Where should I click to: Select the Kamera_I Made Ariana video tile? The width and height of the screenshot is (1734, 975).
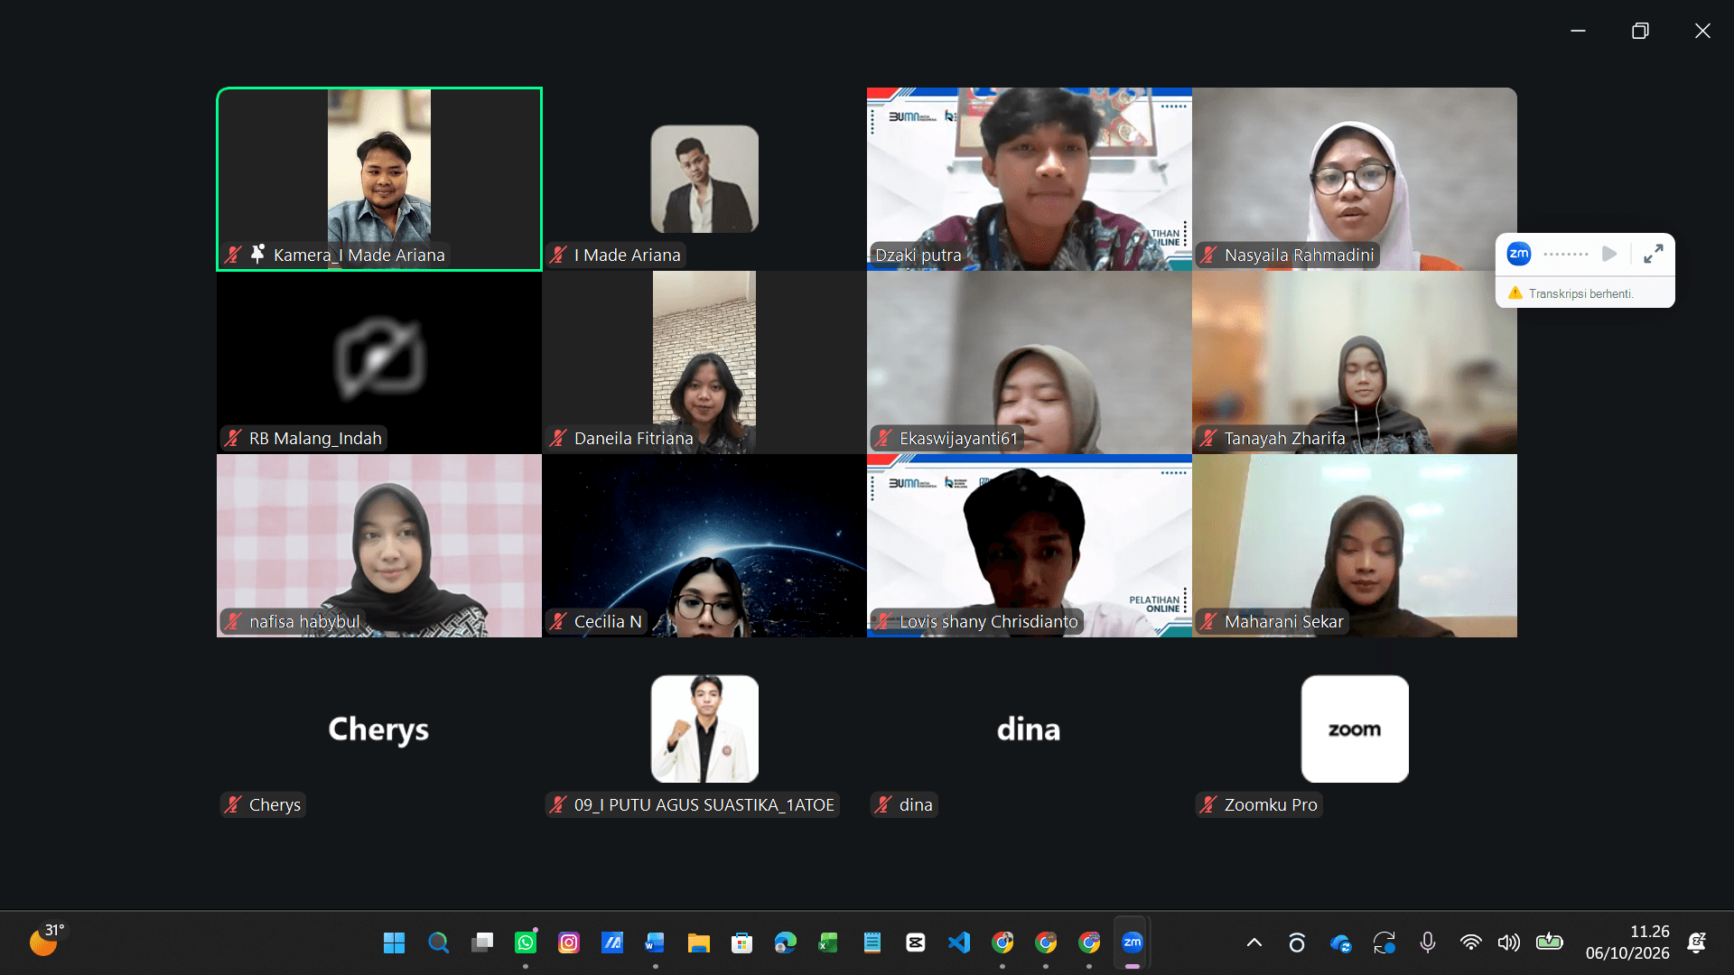click(x=379, y=179)
